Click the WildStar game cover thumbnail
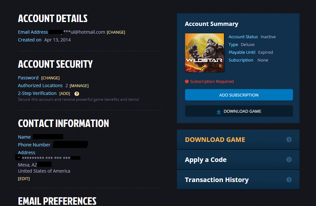Viewport: 316px width, 206px height. [x=205, y=53]
